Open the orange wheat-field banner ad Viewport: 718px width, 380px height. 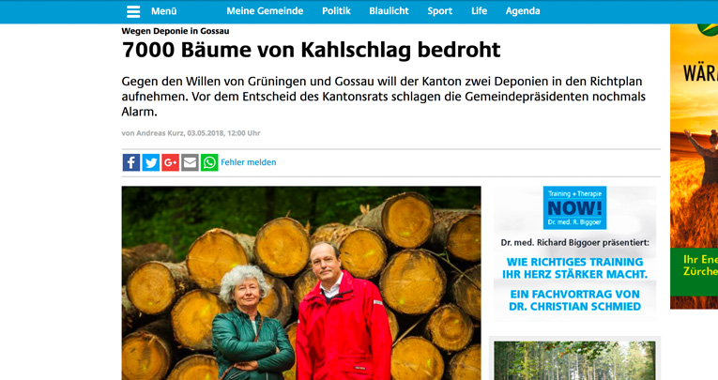695,166
